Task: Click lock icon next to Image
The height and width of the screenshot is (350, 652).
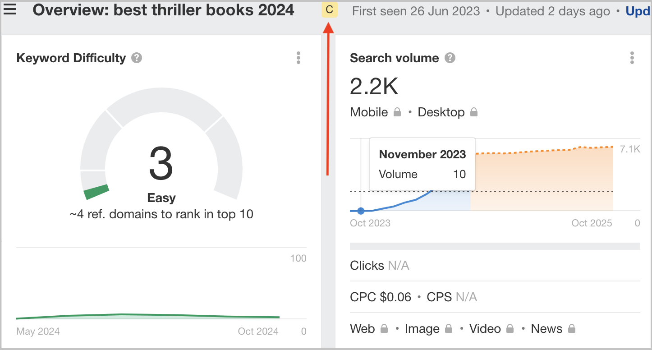Action: [449, 329]
